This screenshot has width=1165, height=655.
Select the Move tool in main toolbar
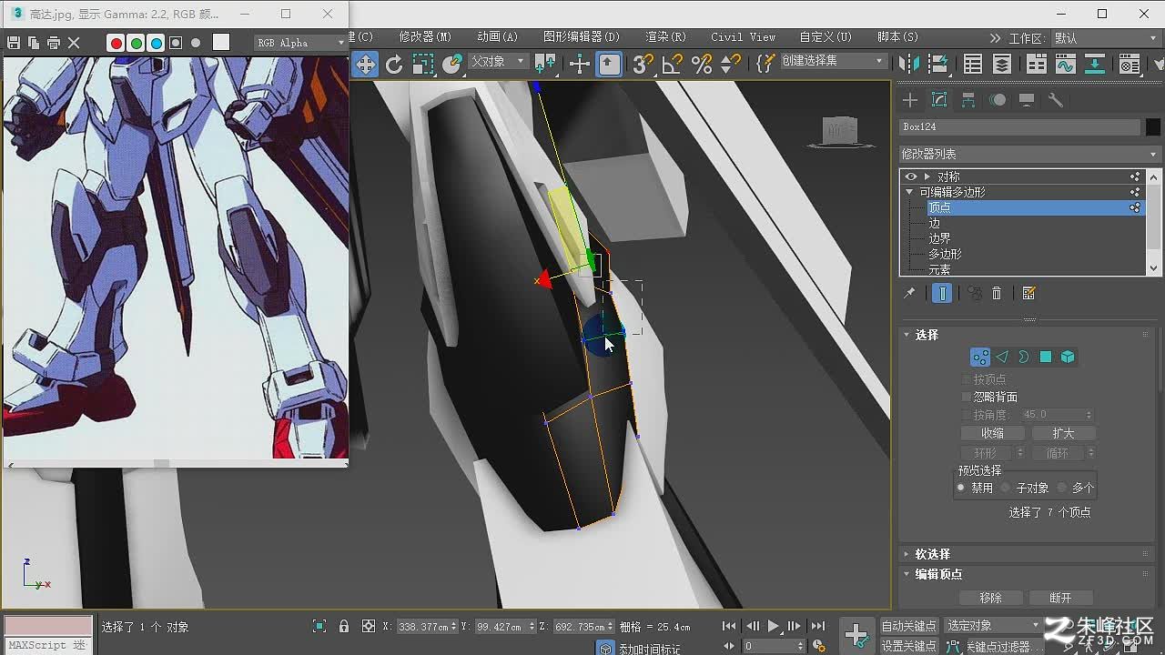point(365,64)
